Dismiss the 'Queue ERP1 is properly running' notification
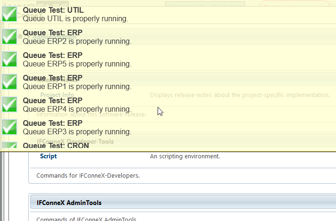Image resolution: width=336 pixels, height=221 pixels. (x=77, y=87)
